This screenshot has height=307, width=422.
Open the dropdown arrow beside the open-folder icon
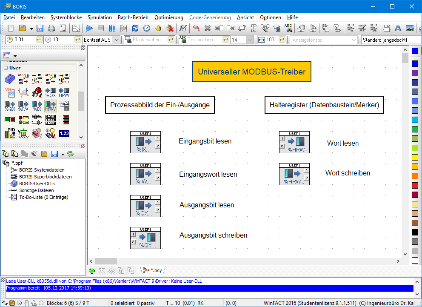tap(31, 28)
